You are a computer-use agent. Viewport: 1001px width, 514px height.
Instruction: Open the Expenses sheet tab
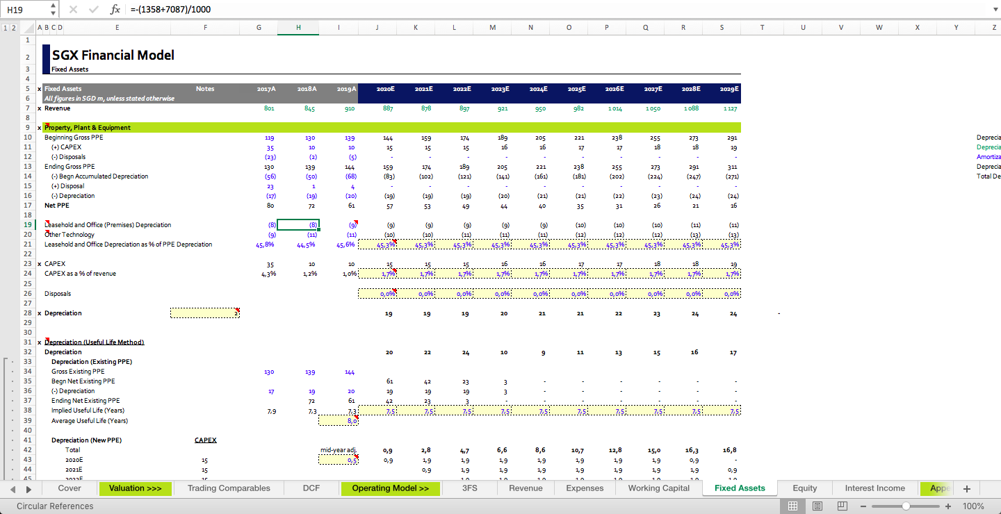click(x=585, y=488)
